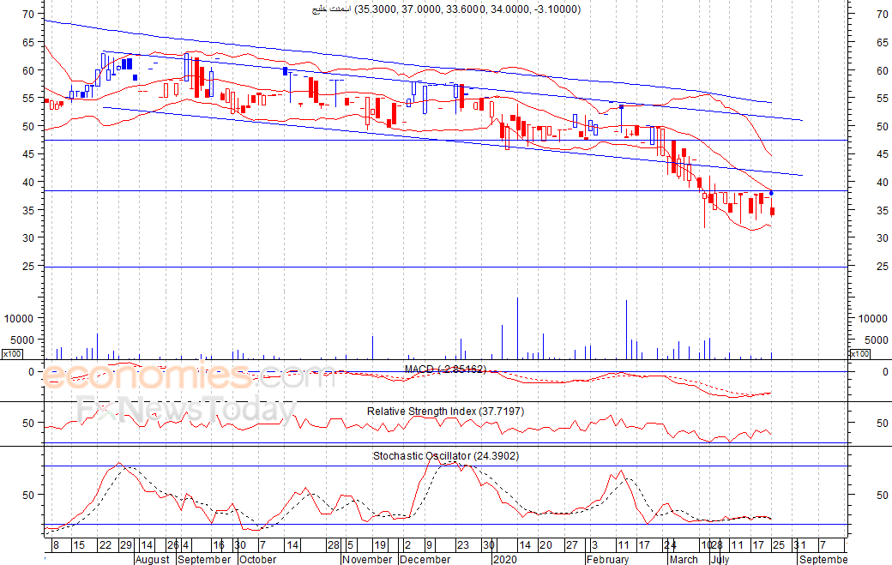Click the date label 8 on time axis
Image resolution: width=892 pixels, height=565 pixels.
[x=56, y=545]
